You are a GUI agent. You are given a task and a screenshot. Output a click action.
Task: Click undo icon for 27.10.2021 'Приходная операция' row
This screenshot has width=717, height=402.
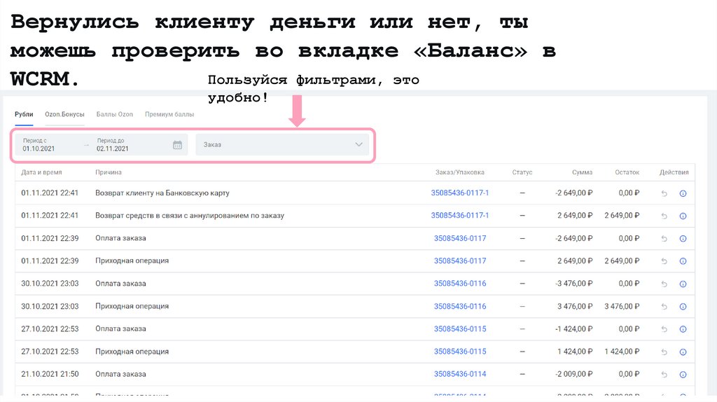point(664,352)
